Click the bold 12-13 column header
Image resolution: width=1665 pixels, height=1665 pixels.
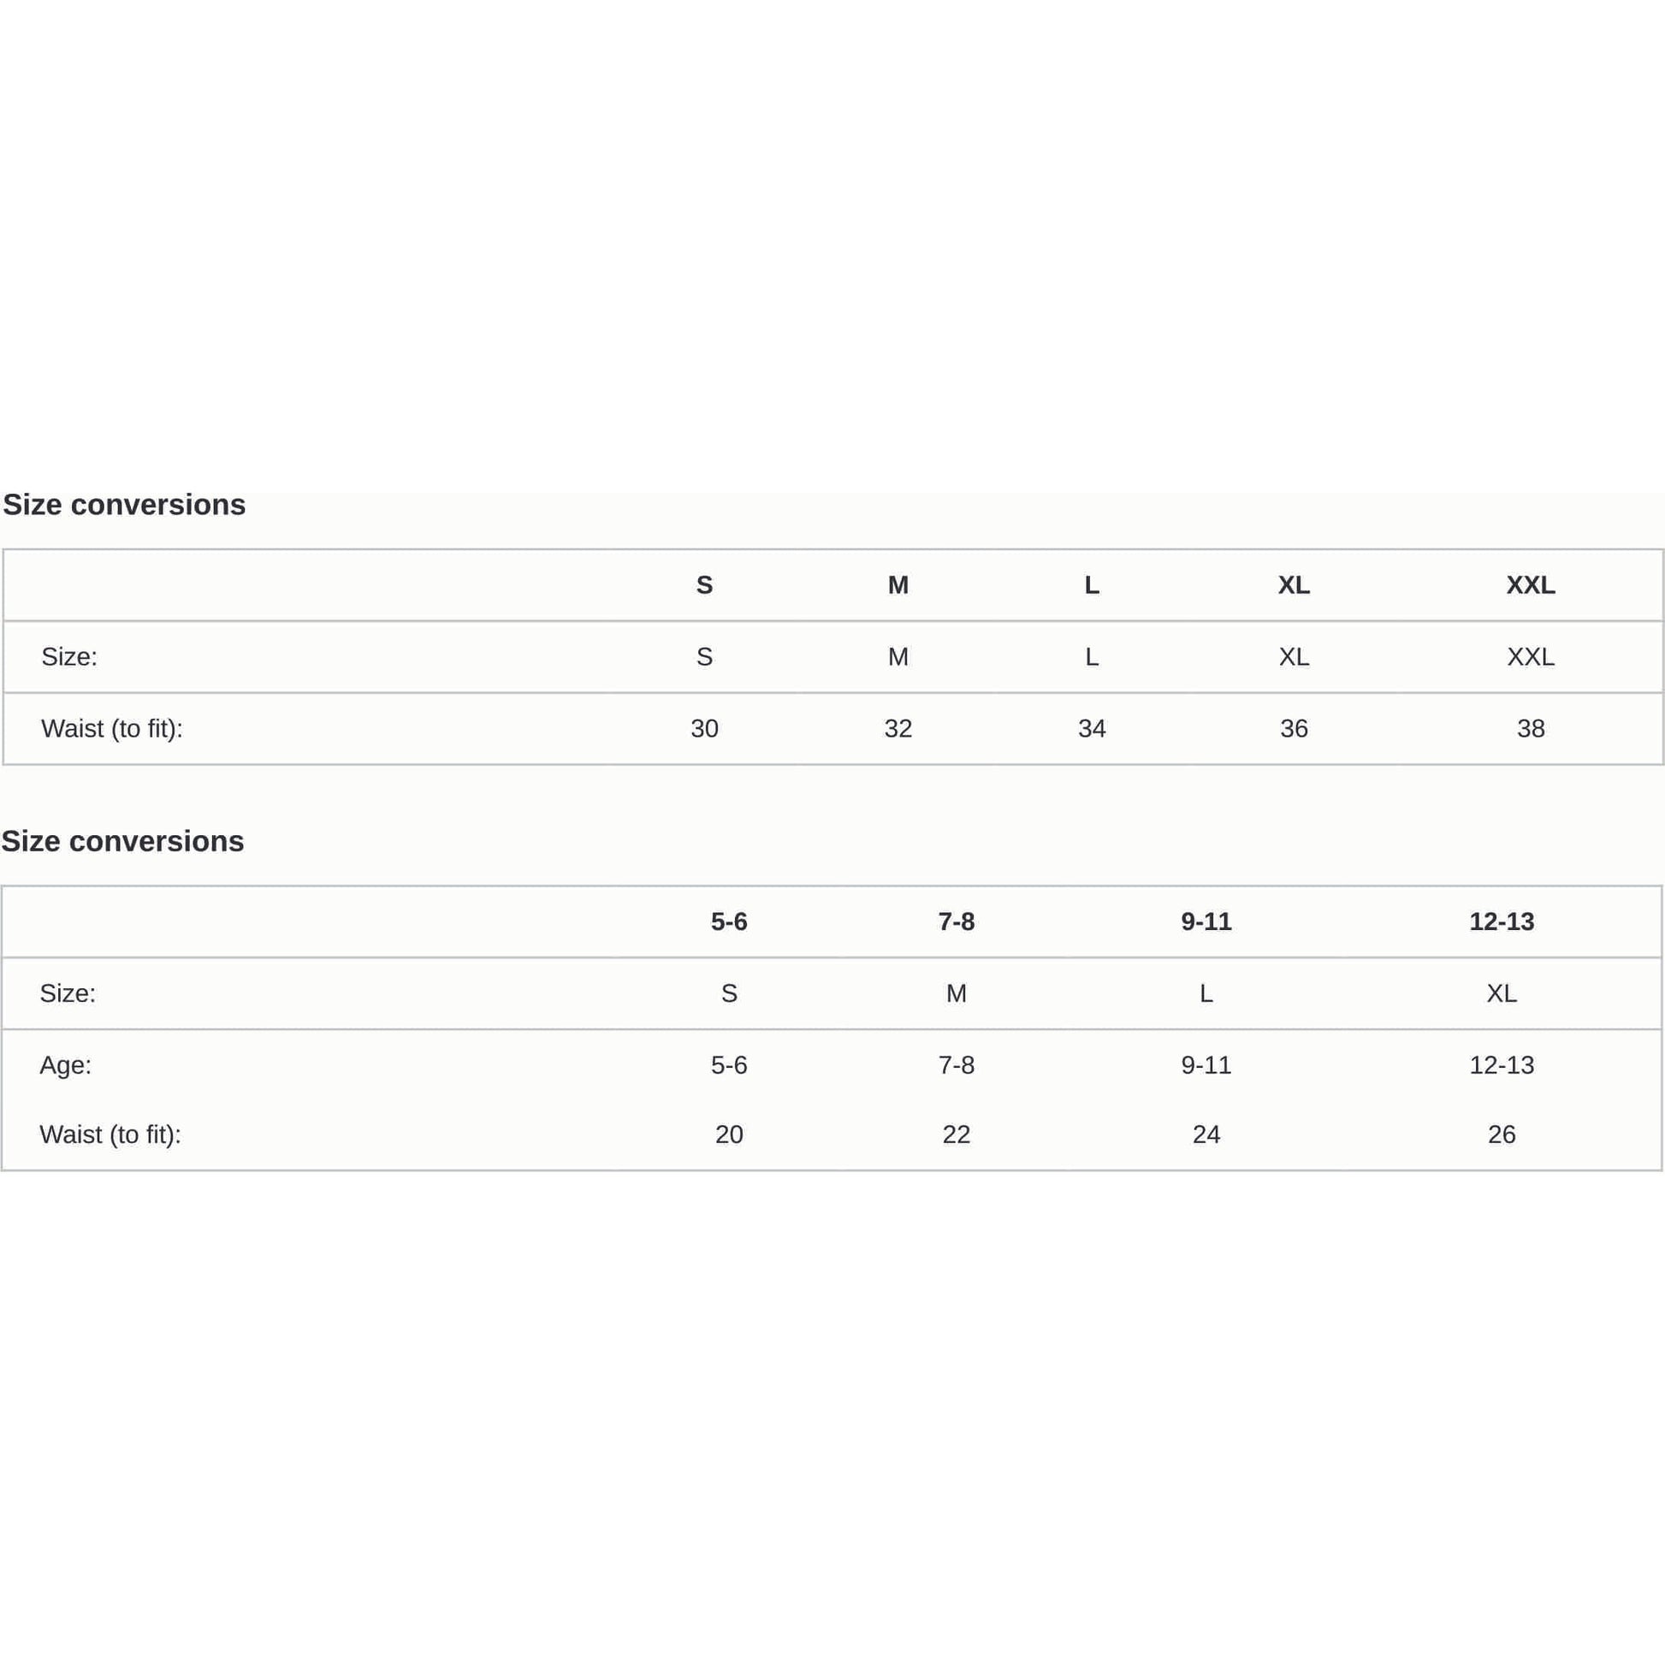pyautogui.click(x=1502, y=921)
